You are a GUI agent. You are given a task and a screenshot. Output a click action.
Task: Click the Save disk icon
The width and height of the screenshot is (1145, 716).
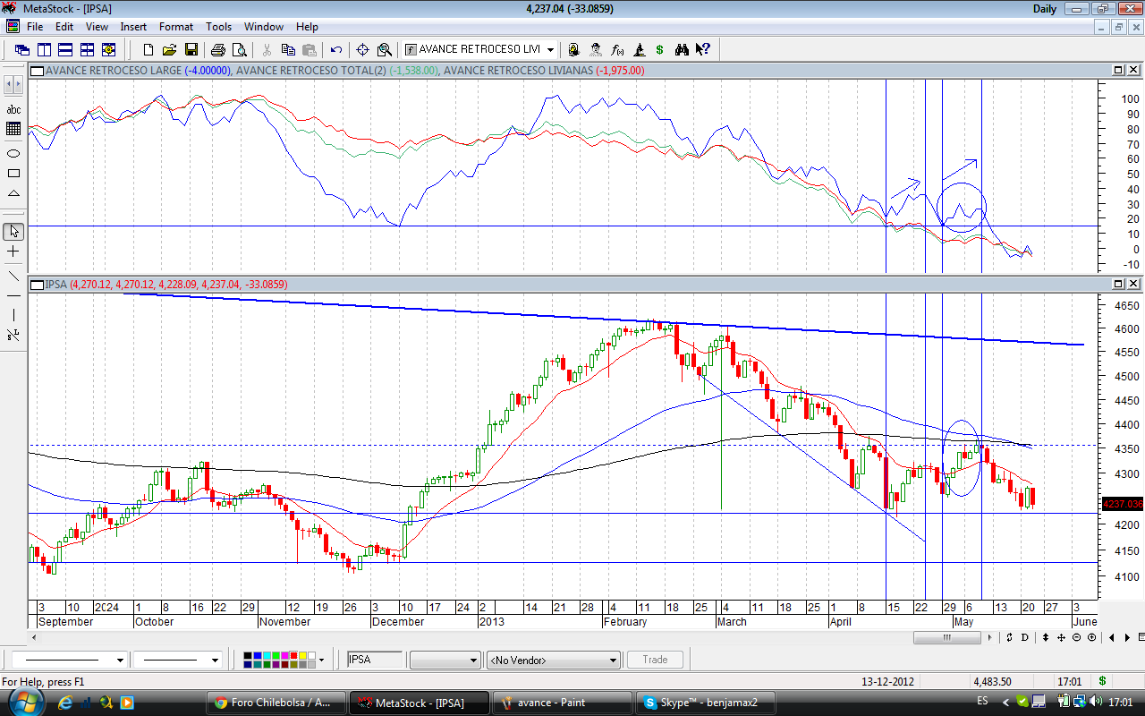point(191,50)
